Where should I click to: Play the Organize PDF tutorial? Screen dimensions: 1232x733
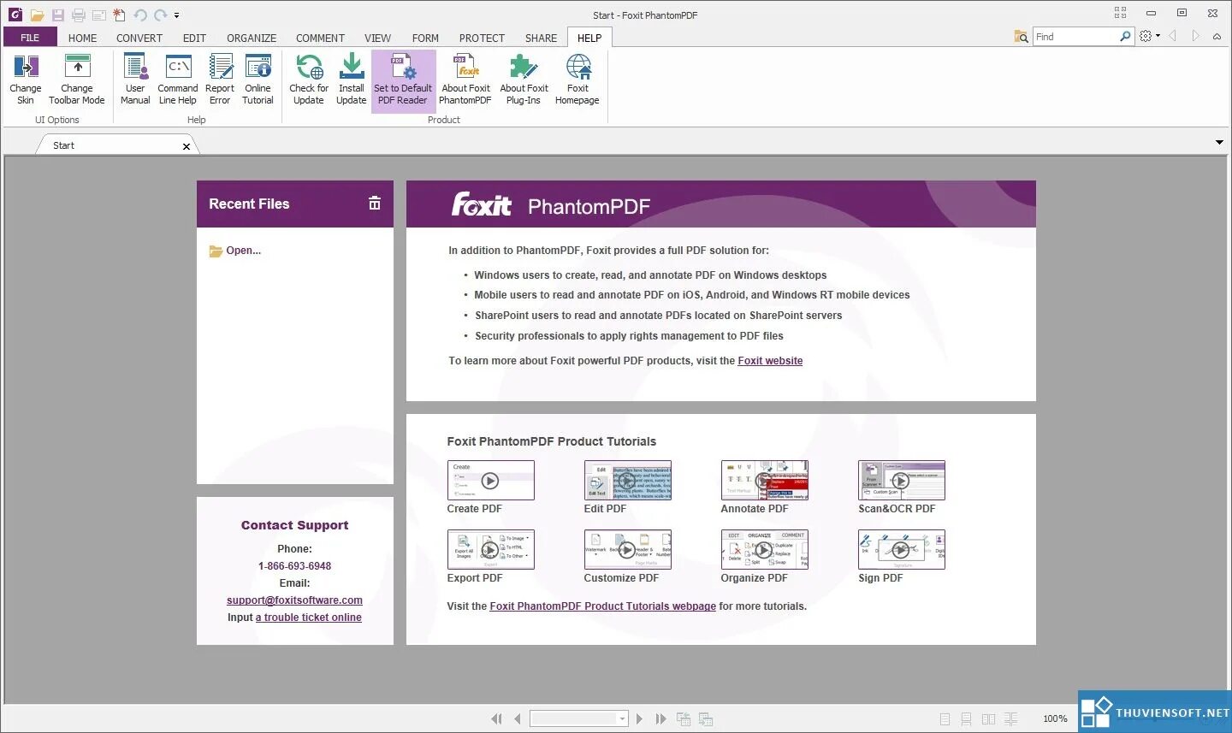[x=764, y=550]
